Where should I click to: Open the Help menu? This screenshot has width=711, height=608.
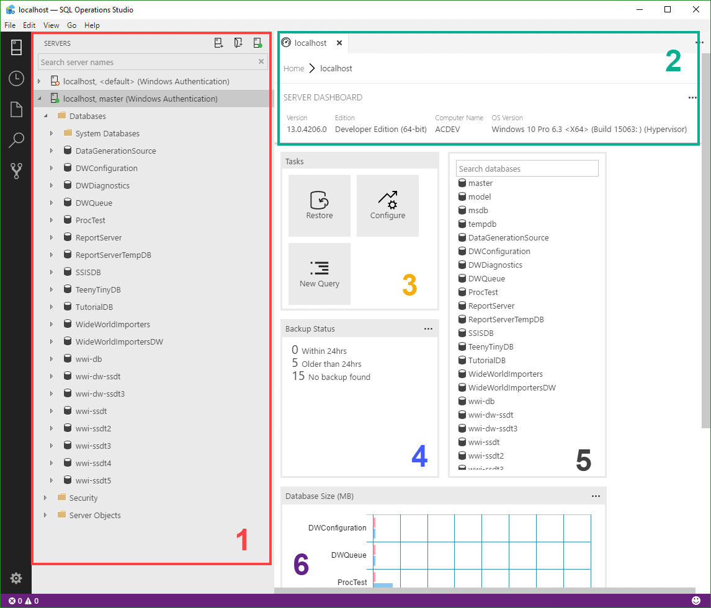pos(92,25)
